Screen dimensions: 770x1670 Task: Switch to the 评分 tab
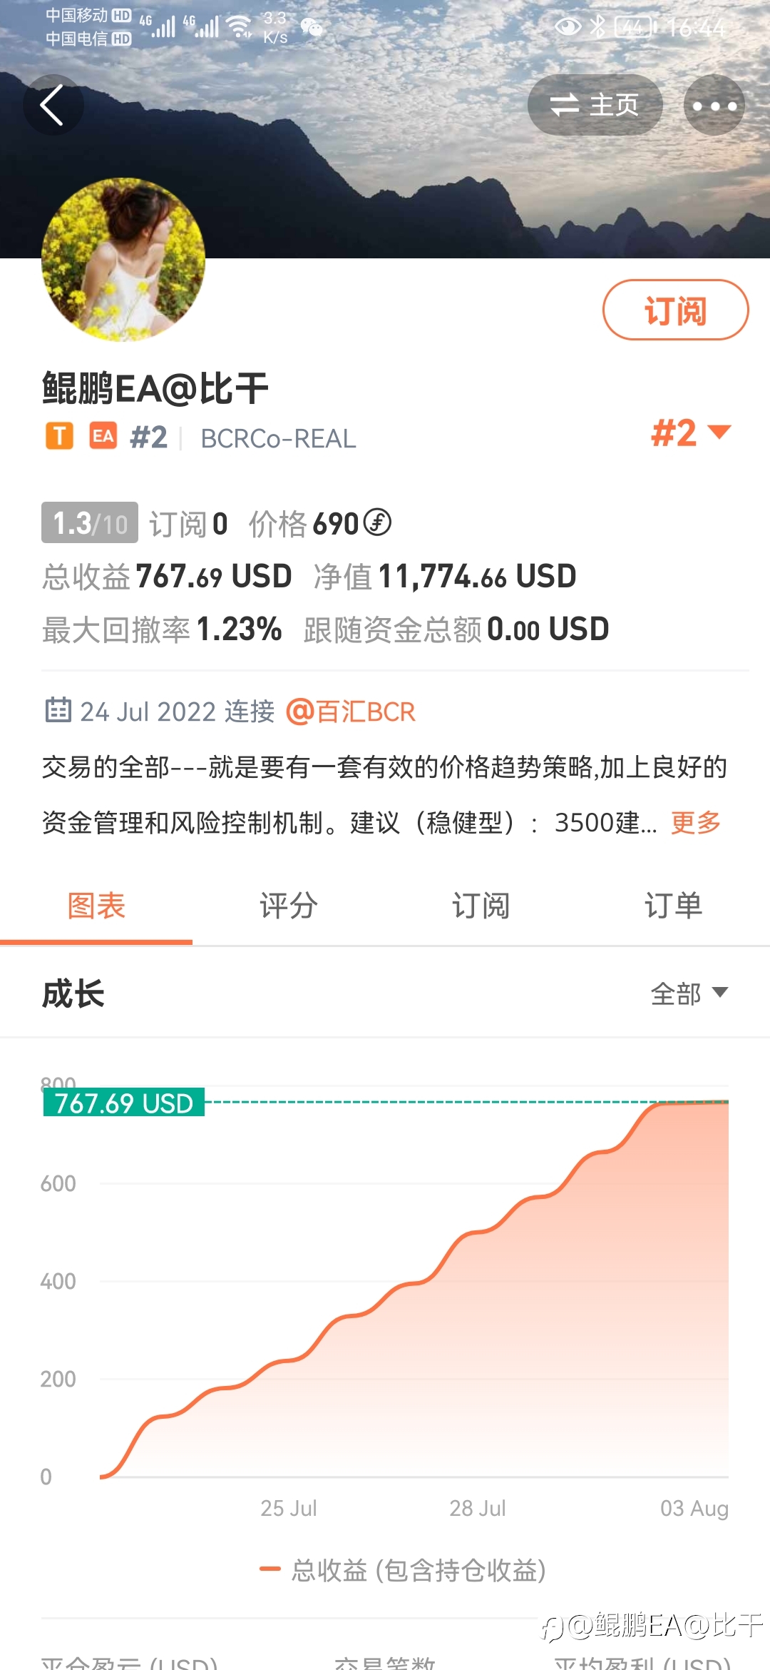289,906
